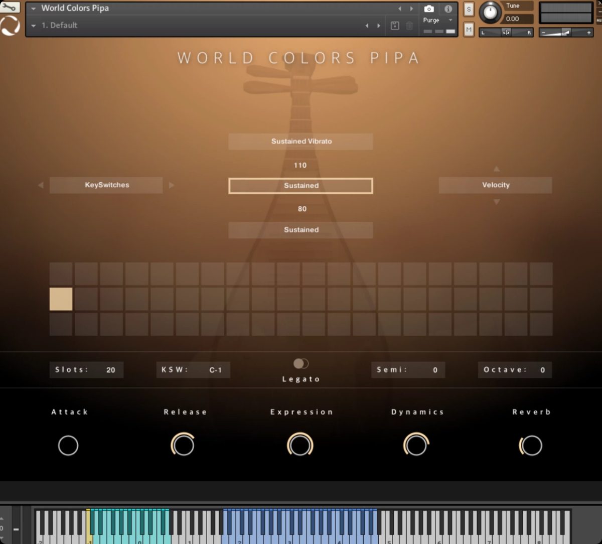Open the Velocity mode selector

click(496, 185)
